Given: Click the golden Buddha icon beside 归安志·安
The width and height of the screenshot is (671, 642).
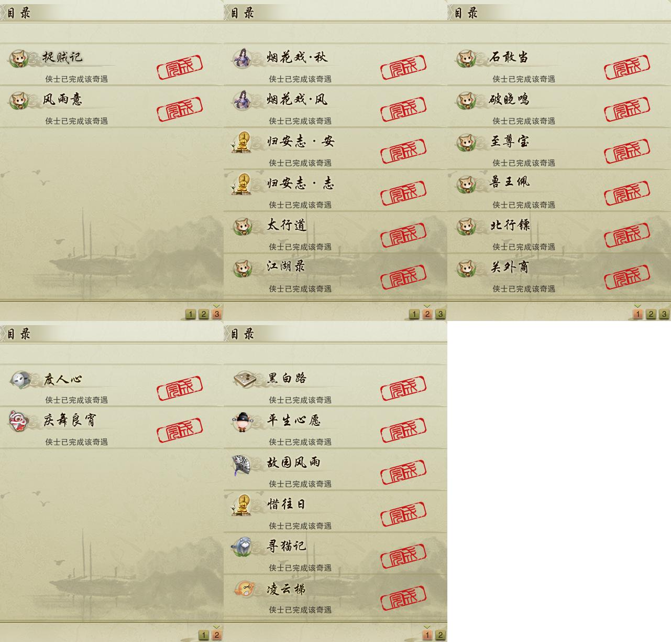Looking at the screenshot, I should click(x=242, y=142).
